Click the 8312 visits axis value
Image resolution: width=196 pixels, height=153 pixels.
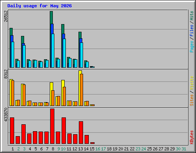pos(6,74)
